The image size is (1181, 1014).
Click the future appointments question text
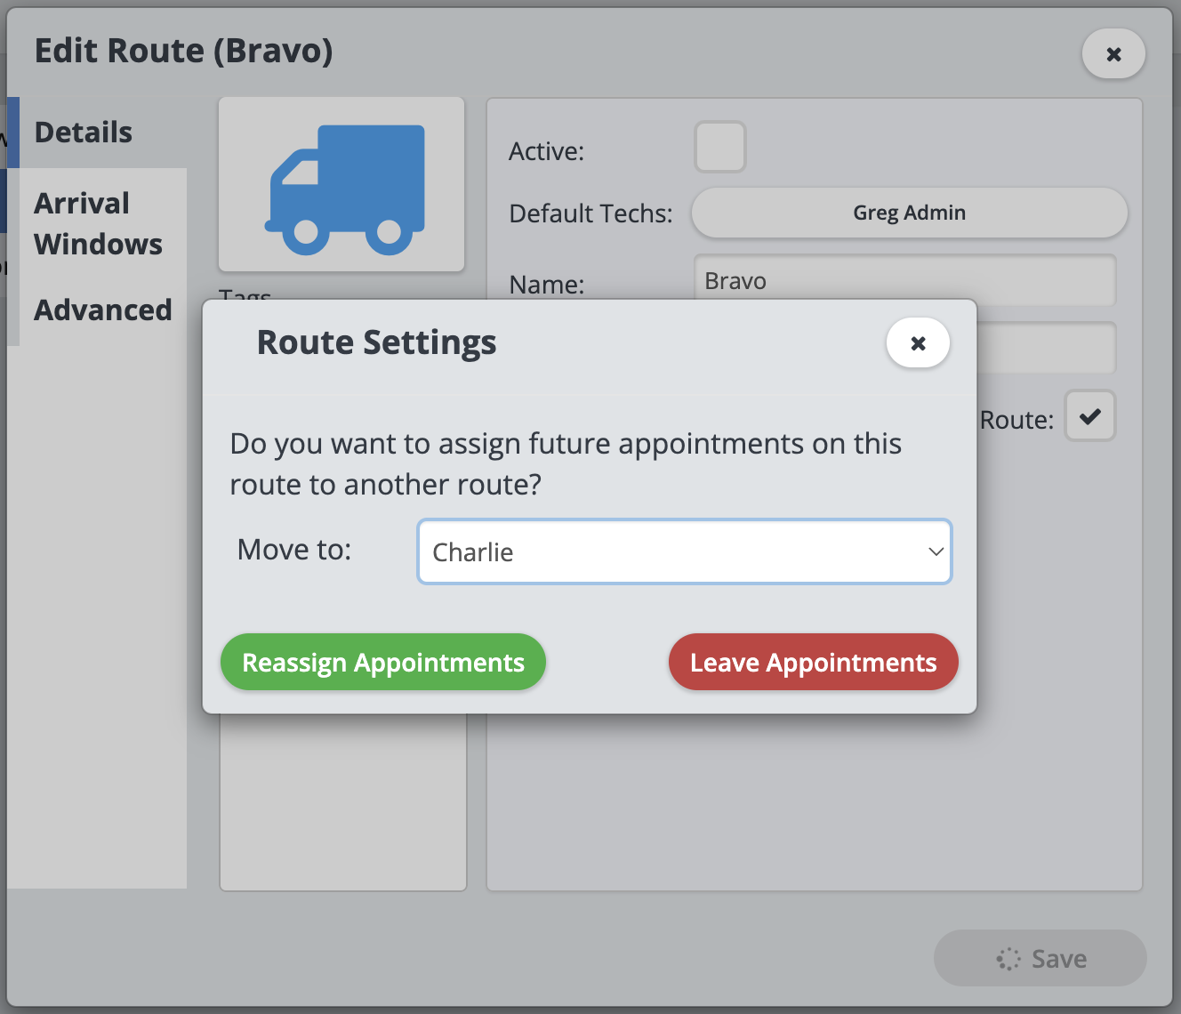point(565,463)
